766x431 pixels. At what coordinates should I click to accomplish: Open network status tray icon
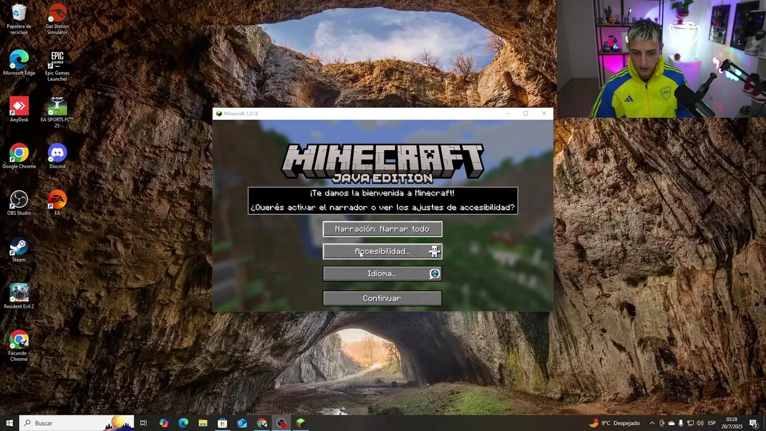pos(690,423)
